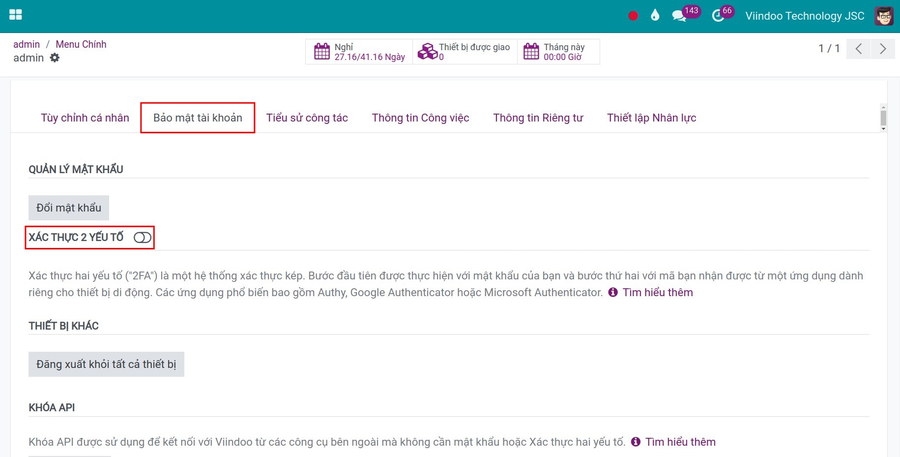The height and width of the screenshot is (457, 900).
Task: Open Tìm hiểu thêm link for API keys
Action: pyautogui.click(x=680, y=442)
